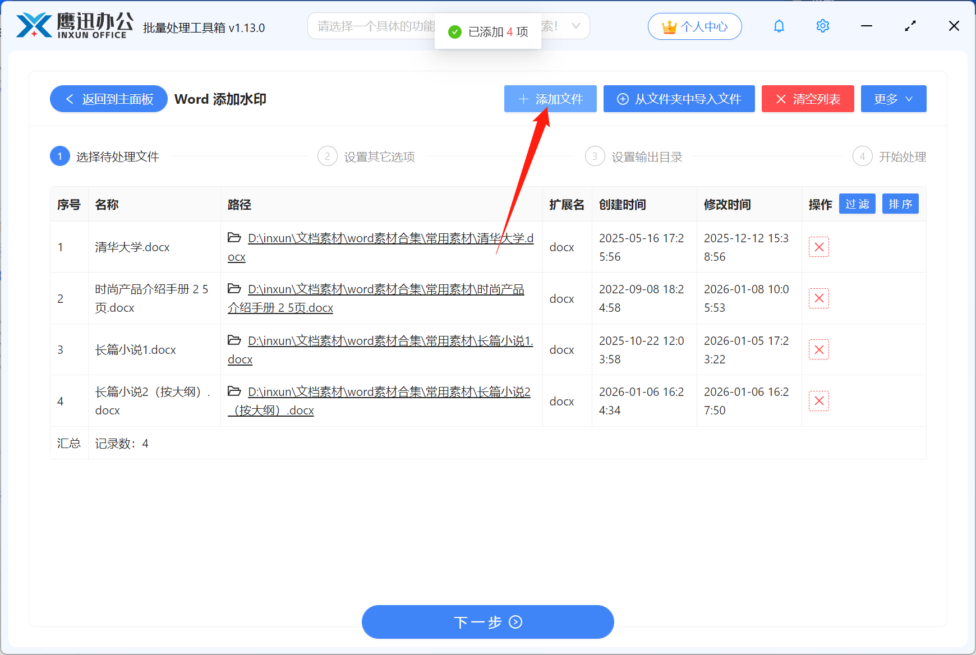Open the function search dropdown arrow
The width and height of the screenshot is (976, 655).
pos(576,26)
